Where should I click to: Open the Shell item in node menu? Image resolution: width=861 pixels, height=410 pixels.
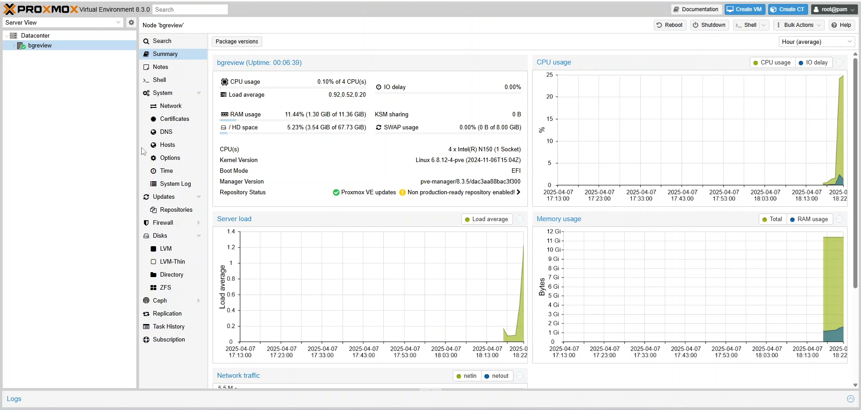(x=173, y=80)
